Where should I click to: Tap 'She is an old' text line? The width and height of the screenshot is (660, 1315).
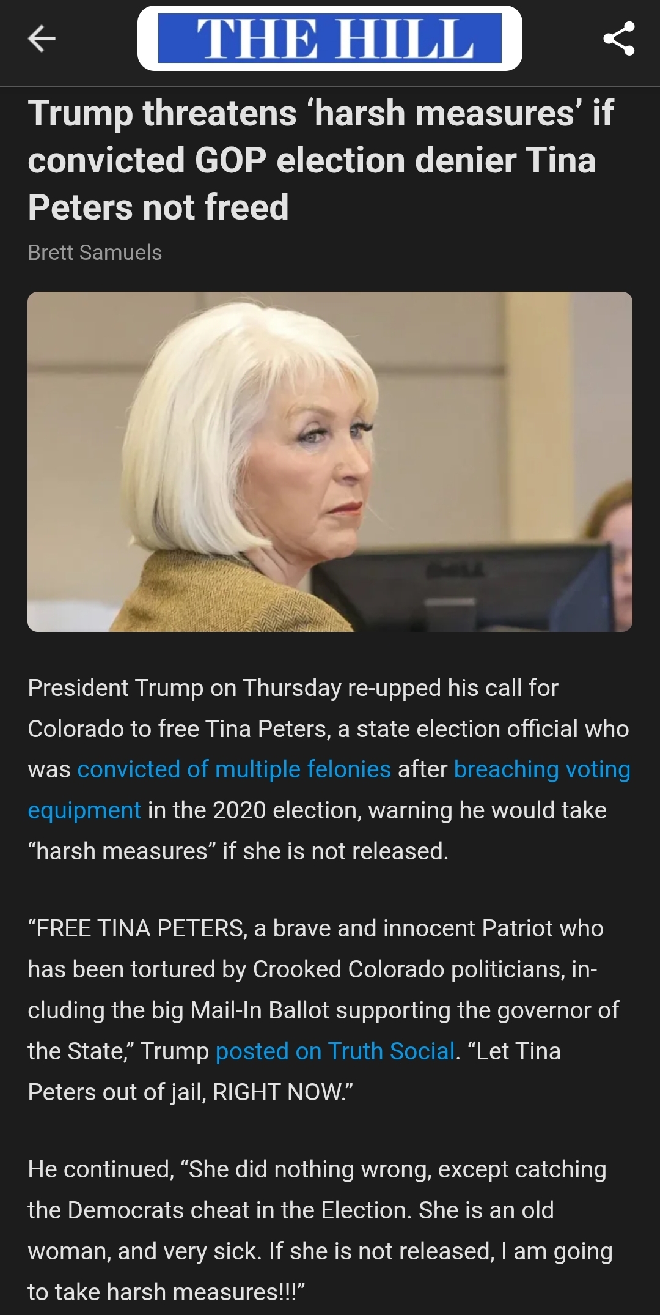click(x=486, y=1210)
